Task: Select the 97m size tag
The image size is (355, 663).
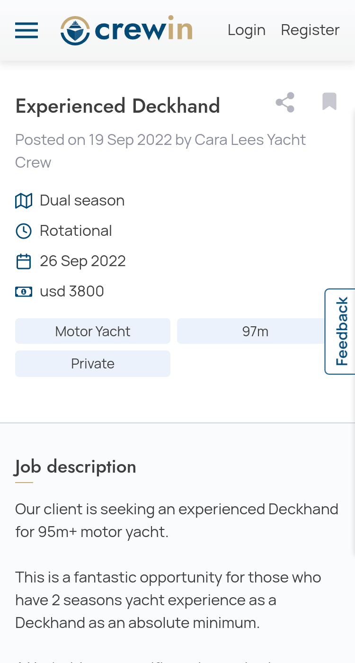Action: [x=255, y=331]
